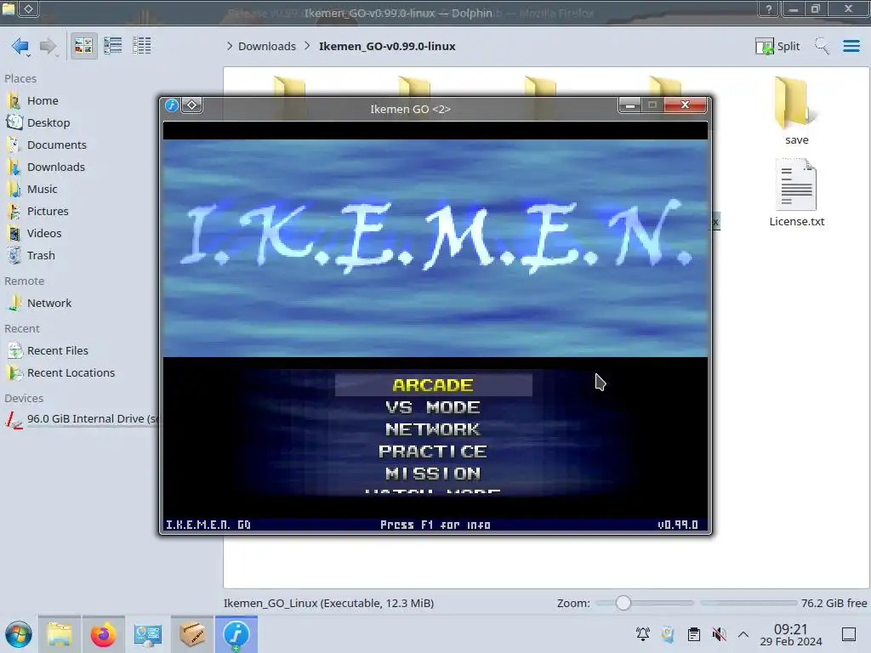Screen dimensions: 871x653
Task: Open Dolphin hamburger menu
Action: point(851,46)
